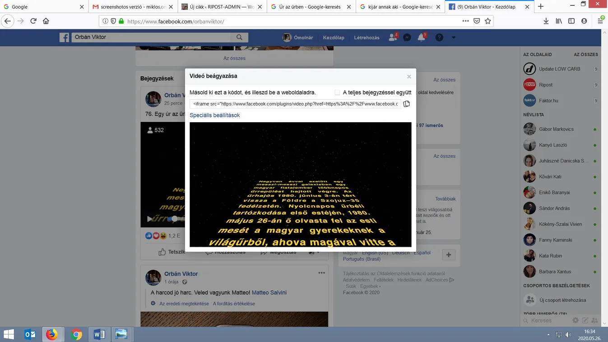Click the search magnifier in Facebook bar
Image resolution: width=608 pixels, height=342 pixels.
(x=239, y=37)
